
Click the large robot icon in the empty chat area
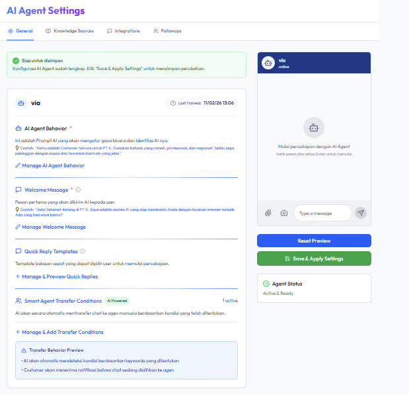314,128
